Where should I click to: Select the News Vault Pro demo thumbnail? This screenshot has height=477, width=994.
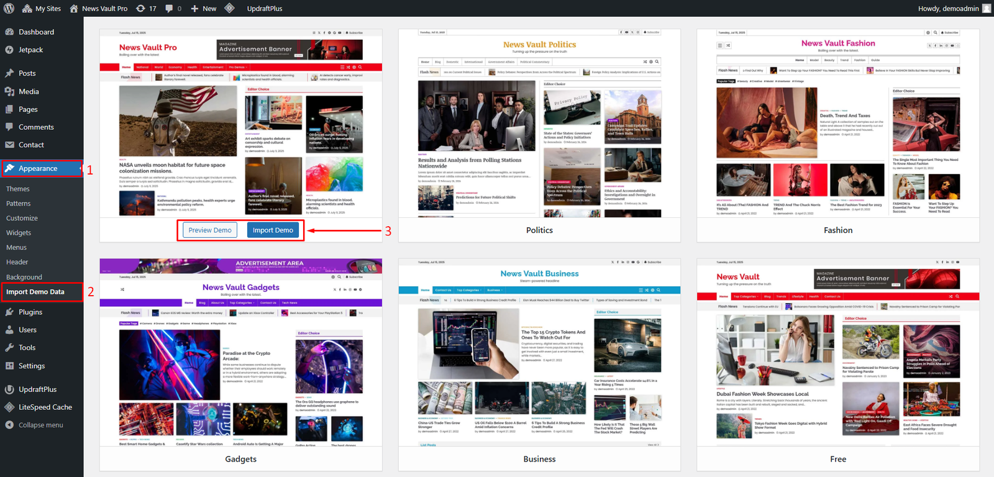pyautogui.click(x=241, y=123)
